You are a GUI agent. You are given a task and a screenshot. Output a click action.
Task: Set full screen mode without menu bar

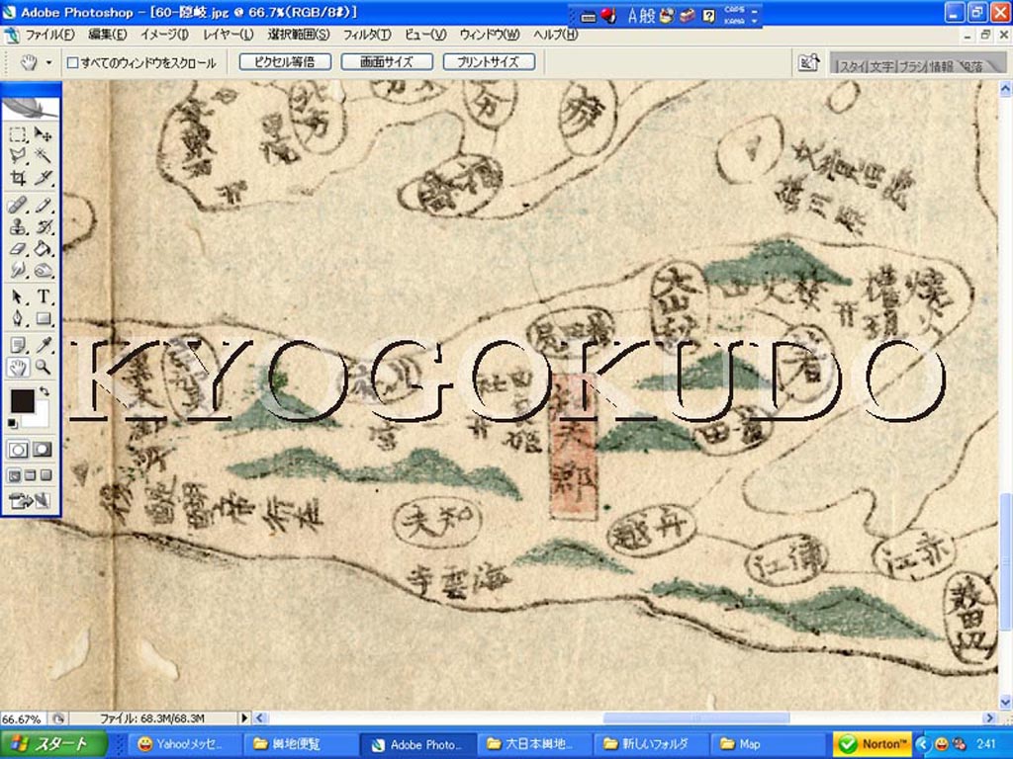click(46, 475)
